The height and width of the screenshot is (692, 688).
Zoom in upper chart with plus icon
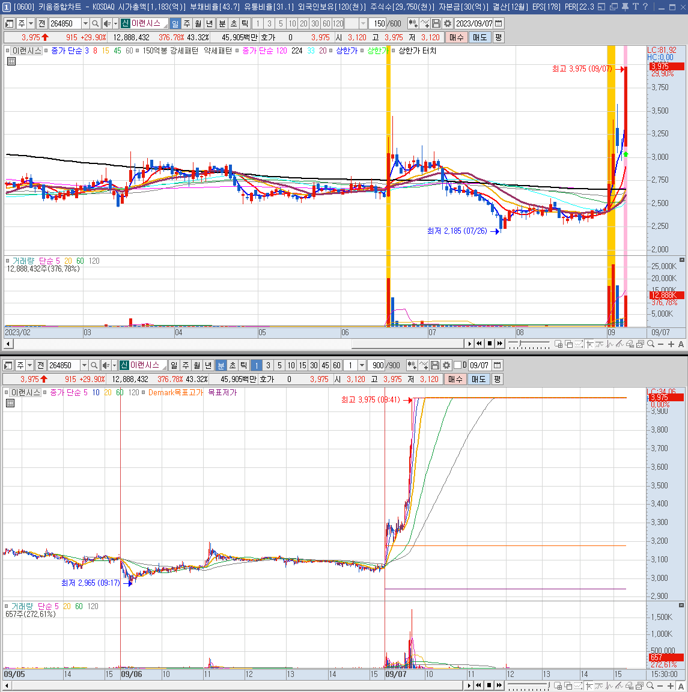click(x=671, y=344)
